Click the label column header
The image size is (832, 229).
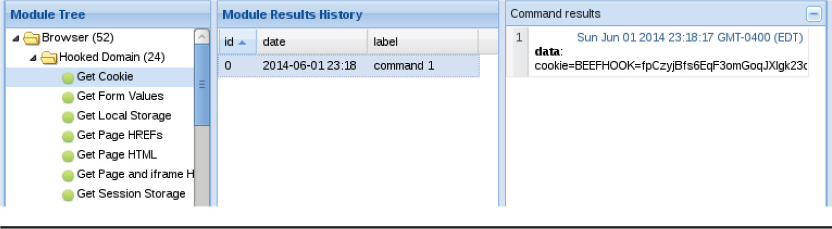click(x=422, y=42)
